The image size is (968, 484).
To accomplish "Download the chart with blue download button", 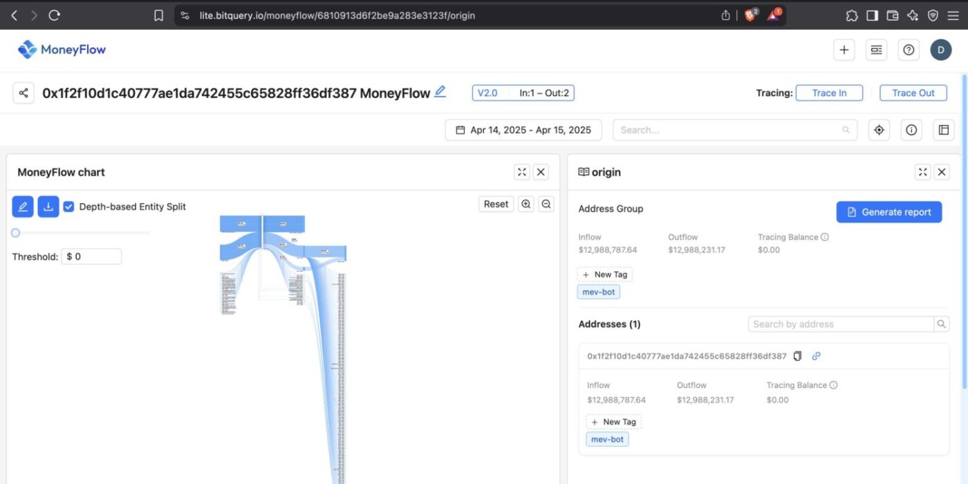I will (x=48, y=206).
